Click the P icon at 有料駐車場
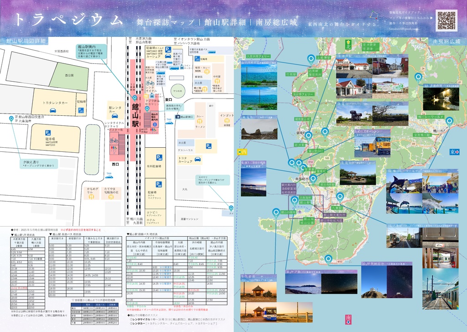467x332 pixels. [x=159, y=158]
